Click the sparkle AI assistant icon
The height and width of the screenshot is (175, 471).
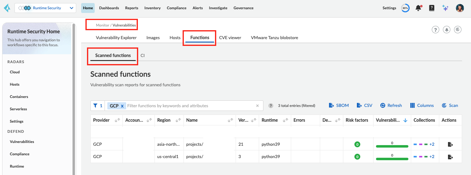pos(445,8)
